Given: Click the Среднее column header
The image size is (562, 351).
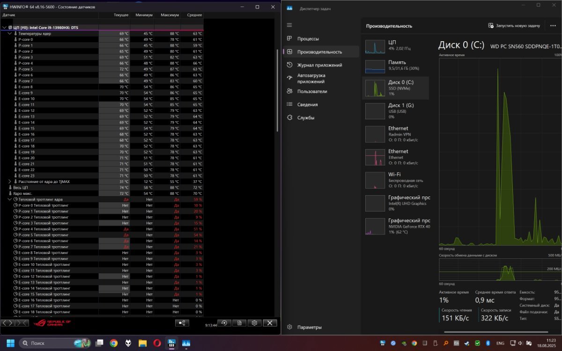Looking at the screenshot, I should pos(192,15).
